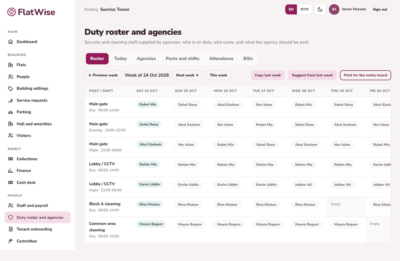Click Print for the notice board
The image size is (400, 261).
[x=365, y=75]
